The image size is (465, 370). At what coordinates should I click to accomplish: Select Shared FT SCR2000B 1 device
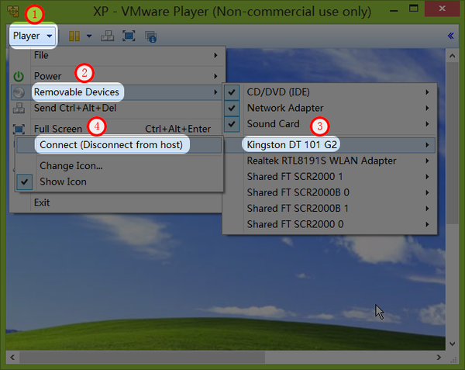329,209
